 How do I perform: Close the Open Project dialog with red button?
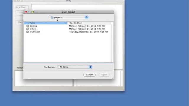pyautogui.click(x=26, y=12)
